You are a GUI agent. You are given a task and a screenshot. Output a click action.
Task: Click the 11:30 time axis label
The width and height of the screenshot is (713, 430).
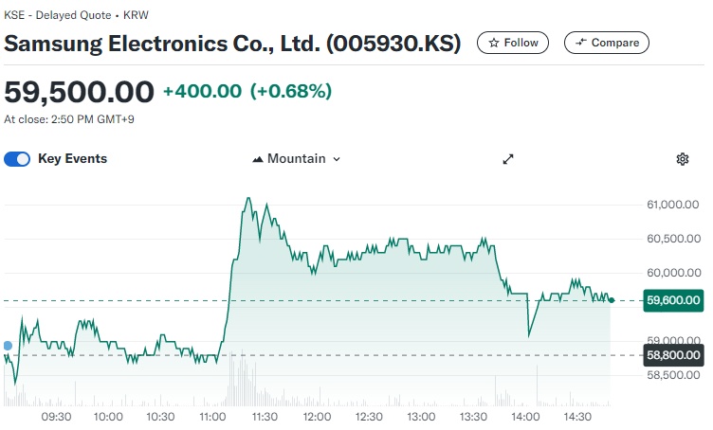(265, 417)
